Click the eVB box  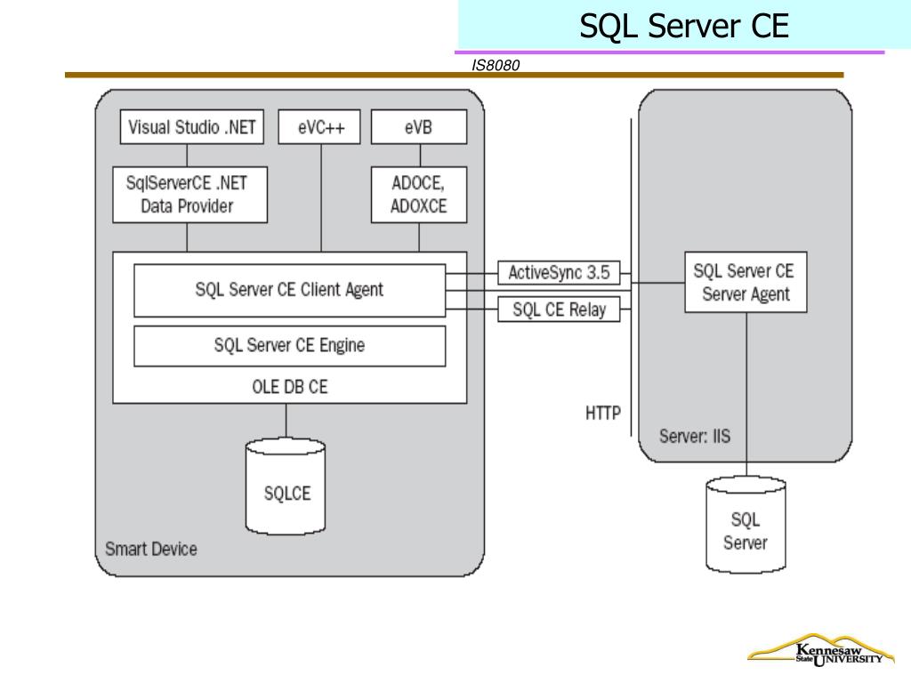(419, 126)
